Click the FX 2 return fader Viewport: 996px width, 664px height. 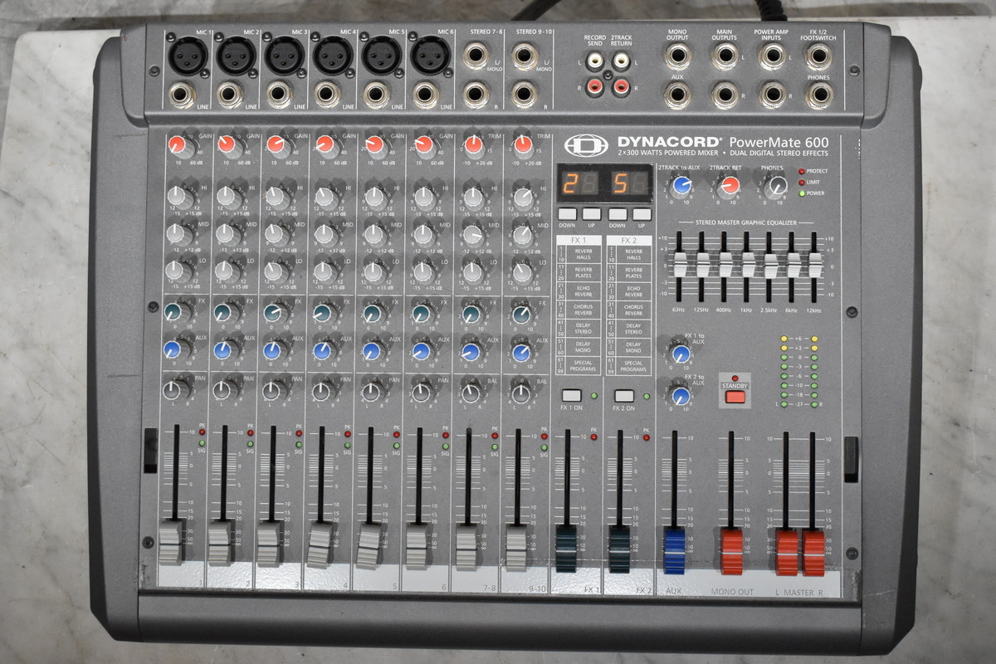point(619,548)
